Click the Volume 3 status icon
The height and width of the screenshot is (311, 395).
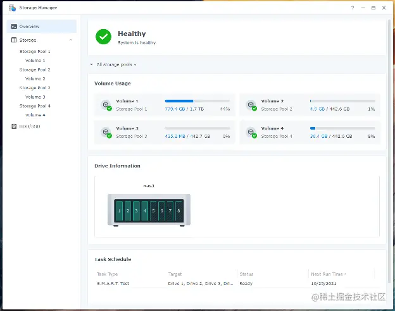(x=106, y=132)
